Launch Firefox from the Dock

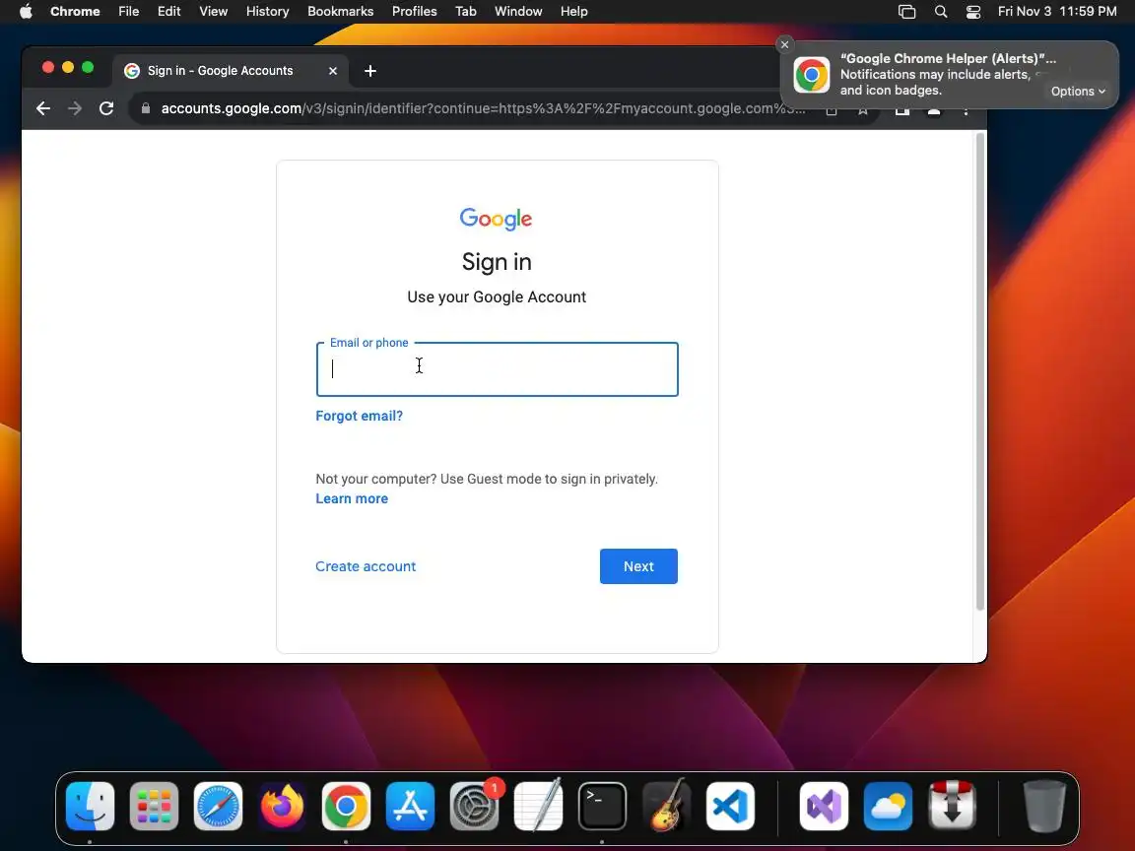coord(283,806)
